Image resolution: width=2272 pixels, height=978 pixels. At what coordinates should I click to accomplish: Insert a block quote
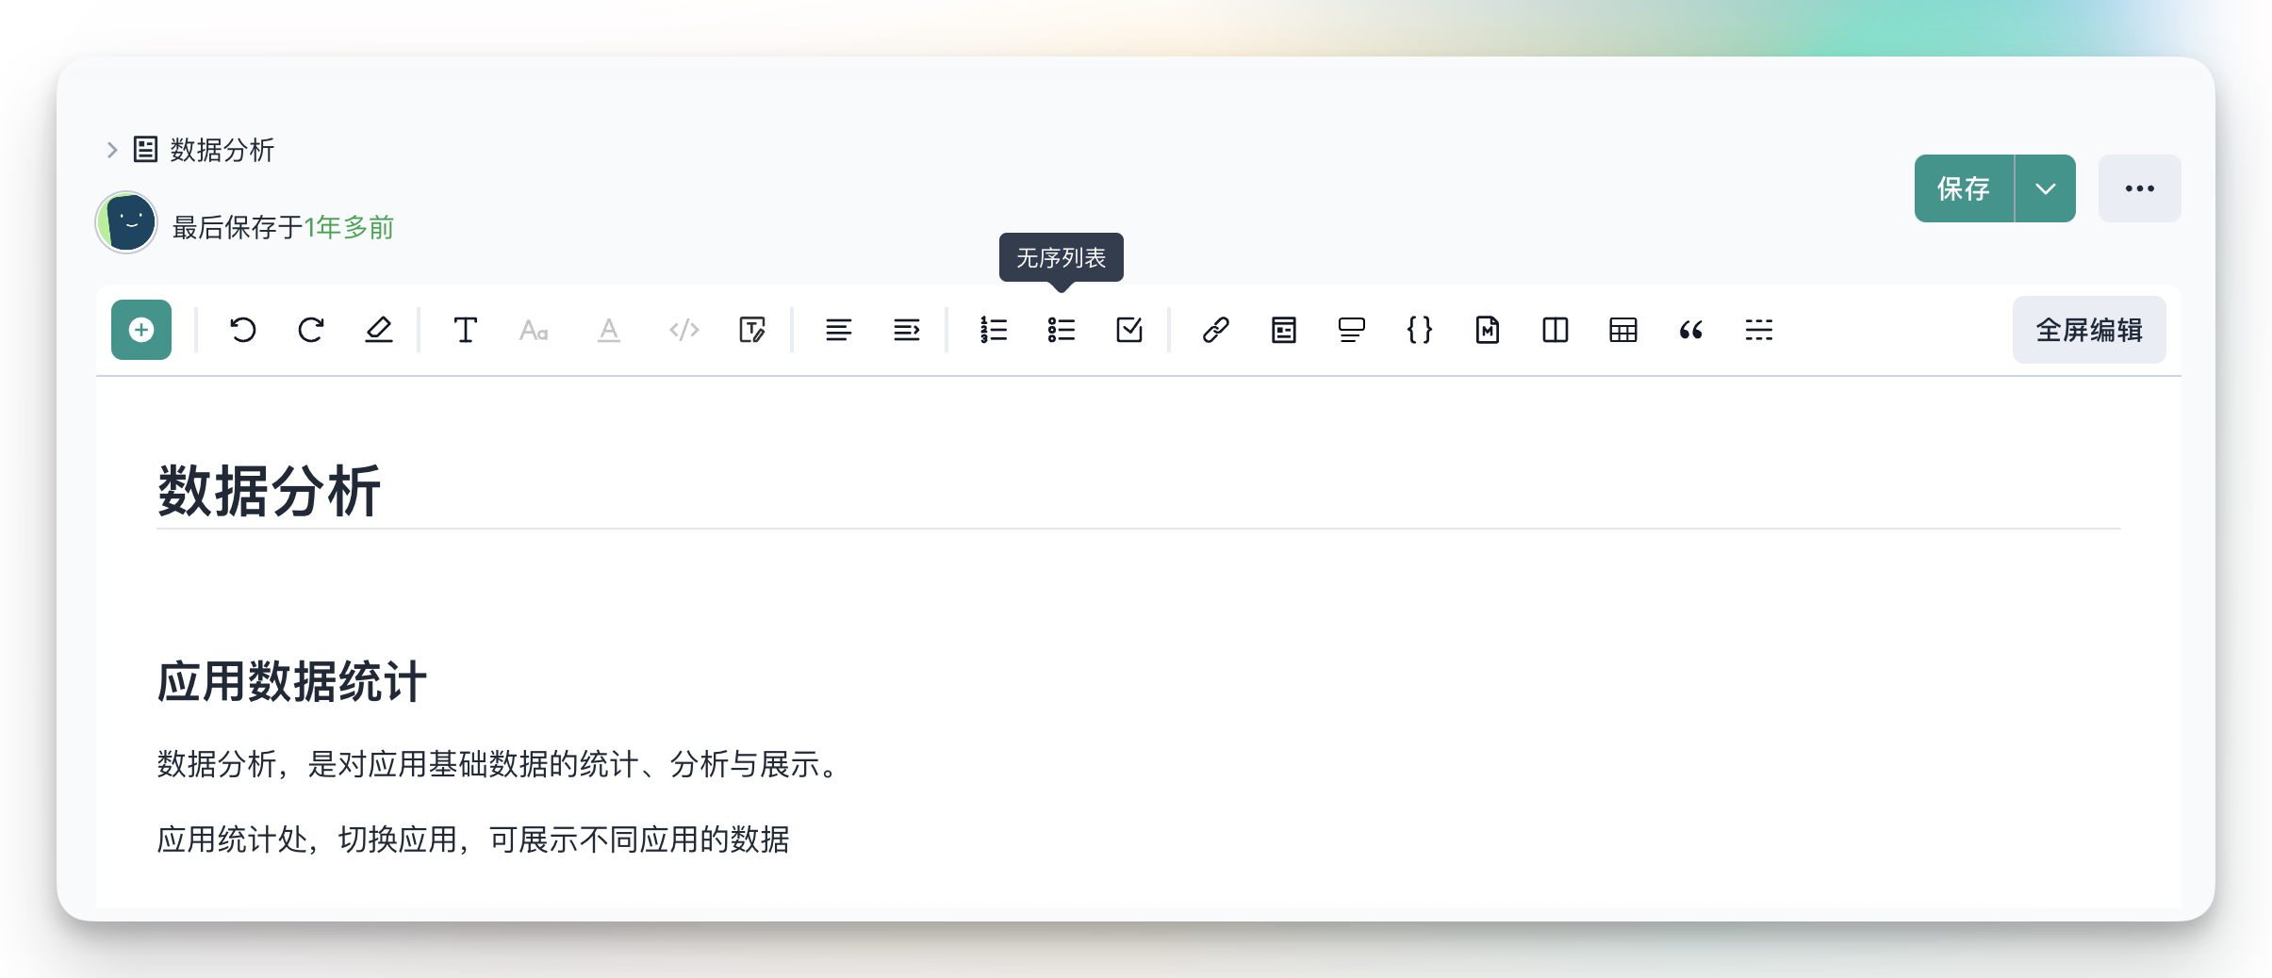1691,330
